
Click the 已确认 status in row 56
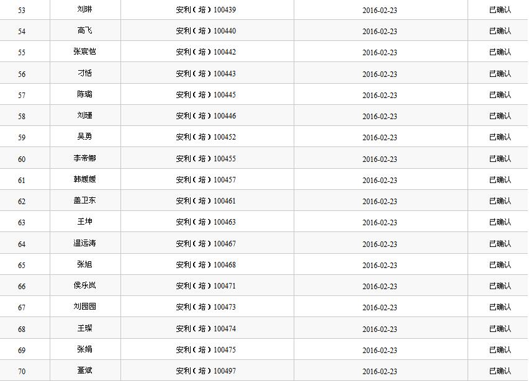pos(500,74)
